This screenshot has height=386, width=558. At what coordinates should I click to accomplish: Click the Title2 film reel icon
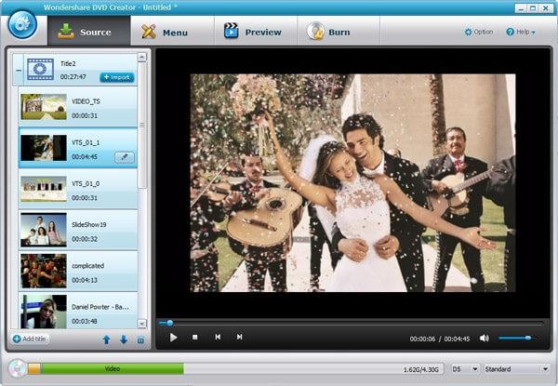click(41, 69)
